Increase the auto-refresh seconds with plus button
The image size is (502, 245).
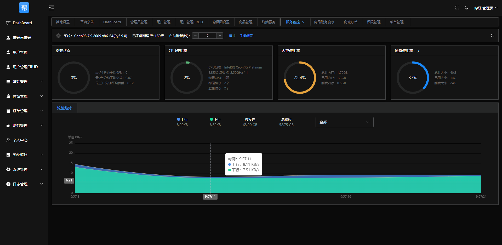tap(220, 36)
